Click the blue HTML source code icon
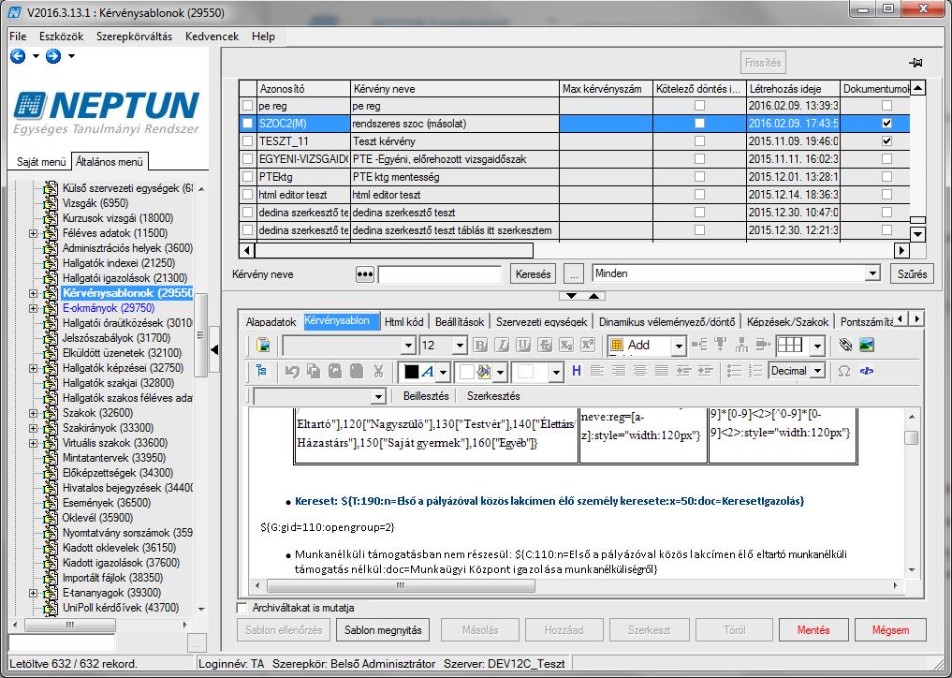 867,371
